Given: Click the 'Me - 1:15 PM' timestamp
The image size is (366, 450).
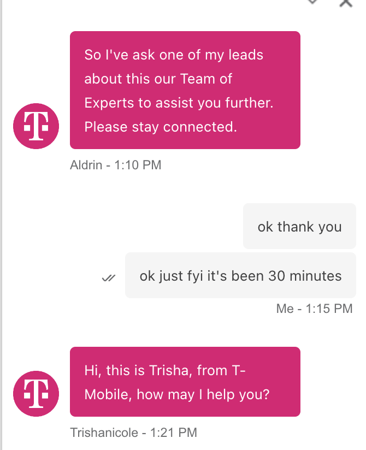Looking at the screenshot, I should [x=314, y=309].
